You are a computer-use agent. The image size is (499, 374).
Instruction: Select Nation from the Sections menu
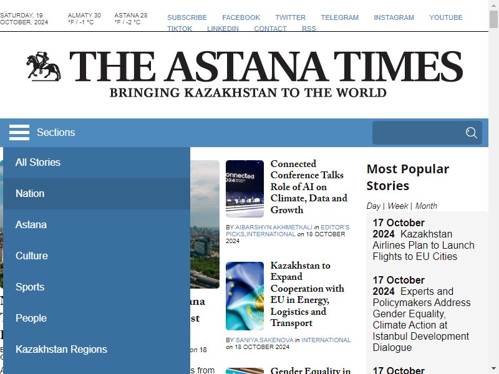coord(97,193)
